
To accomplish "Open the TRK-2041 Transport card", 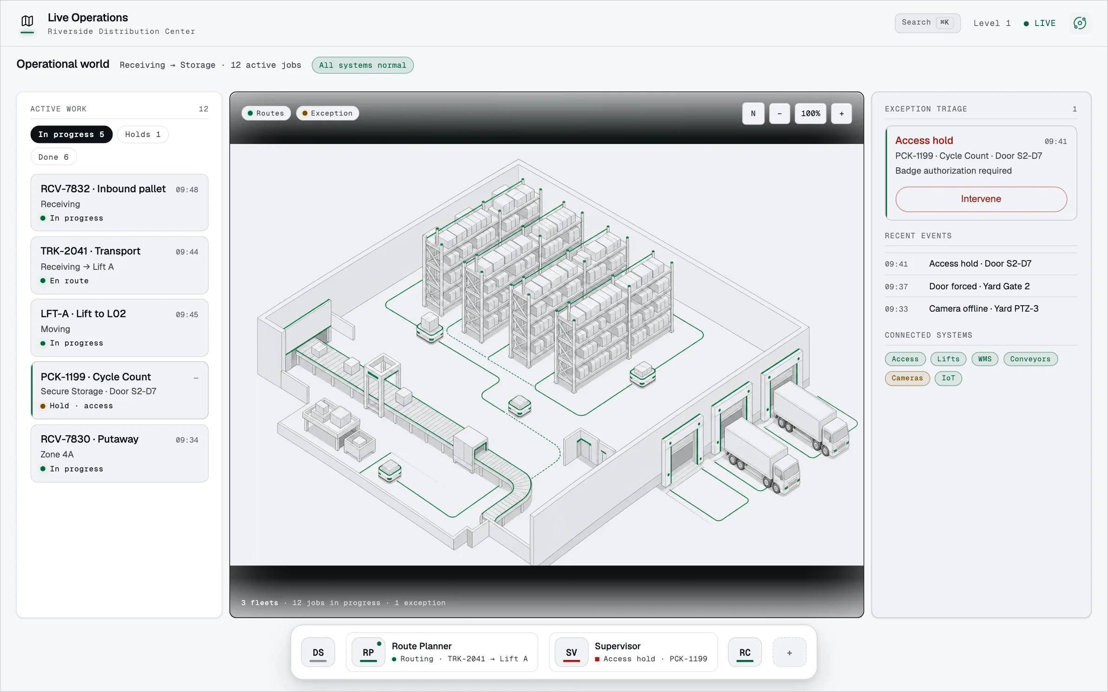I will point(119,265).
